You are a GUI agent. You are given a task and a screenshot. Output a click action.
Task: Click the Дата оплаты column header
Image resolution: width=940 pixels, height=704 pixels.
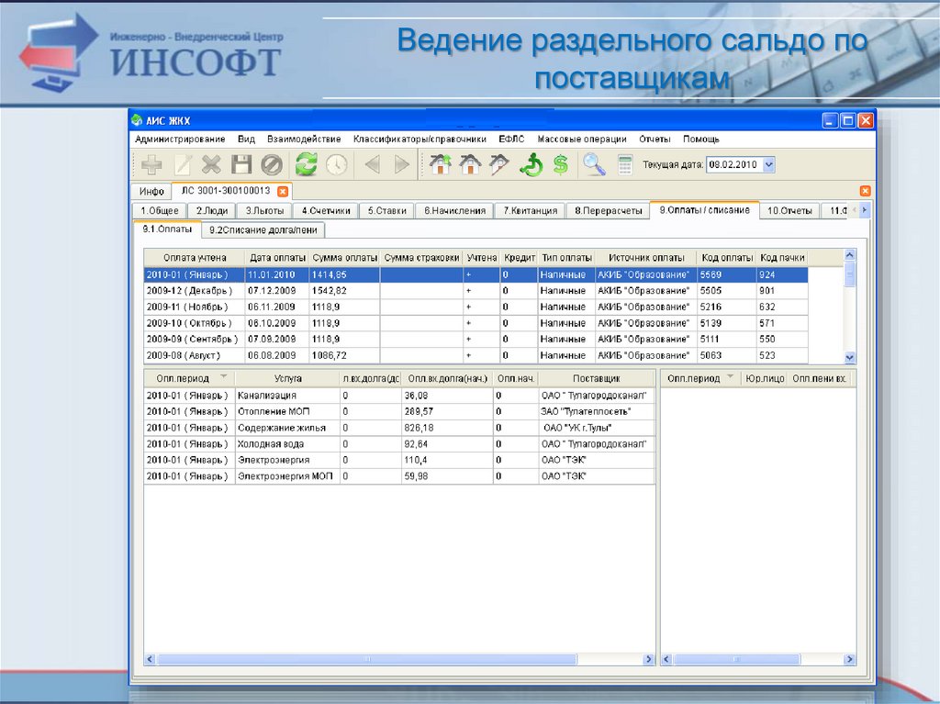pyautogui.click(x=277, y=258)
